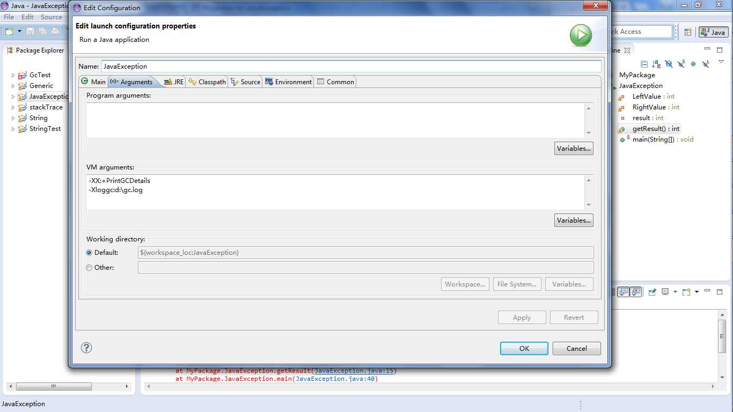Image resolution: width=733 pixels, height=412 pixels.
Task: Expand the String project
Action: pyautogui.click(x=13, y=118)
